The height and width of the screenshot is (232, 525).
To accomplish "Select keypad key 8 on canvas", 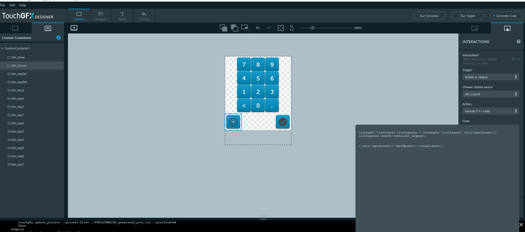I will 258,65.
